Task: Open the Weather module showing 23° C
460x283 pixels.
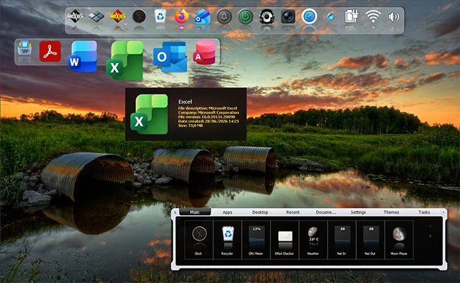Action: [313, 240]
